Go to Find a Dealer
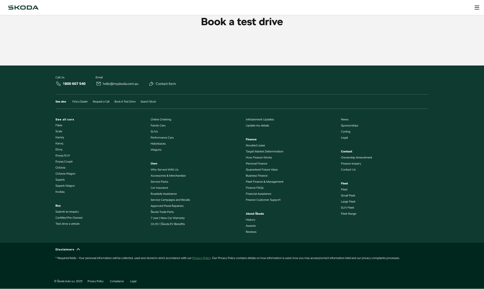The width and height of the screenshot is (484, 289). pos(80,102)
